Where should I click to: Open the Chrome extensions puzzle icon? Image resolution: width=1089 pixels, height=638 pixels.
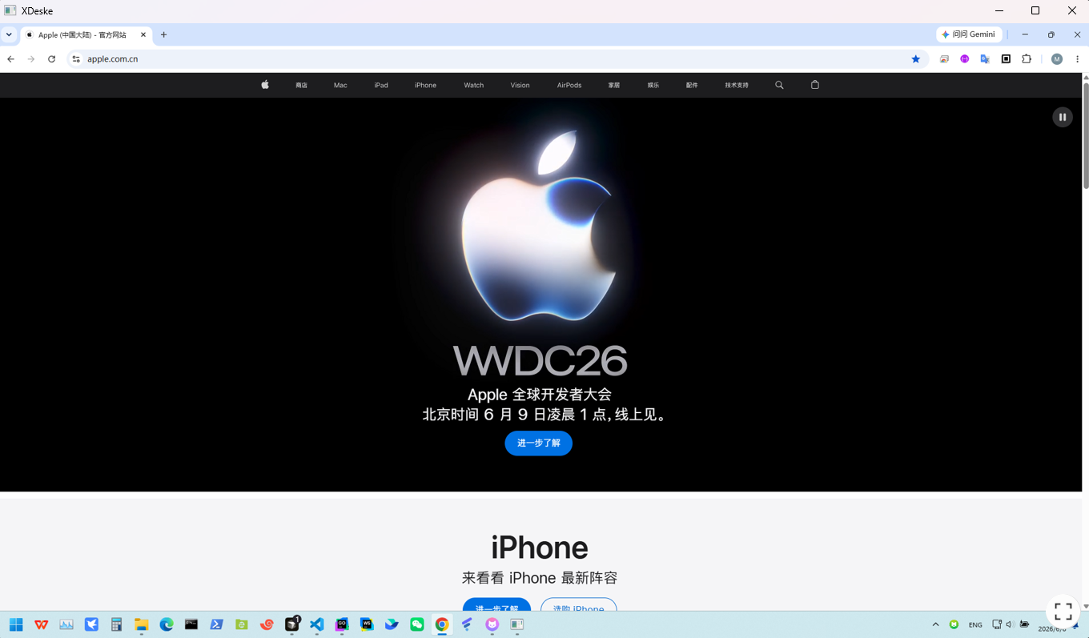pos(1027,59)
